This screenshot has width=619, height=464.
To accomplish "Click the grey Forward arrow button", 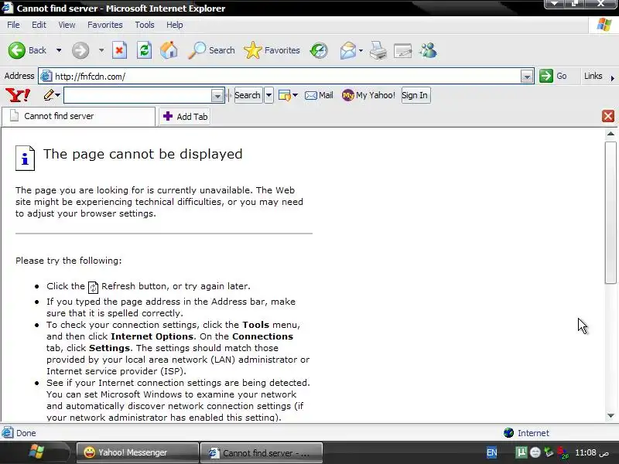I will coord(80,50).
